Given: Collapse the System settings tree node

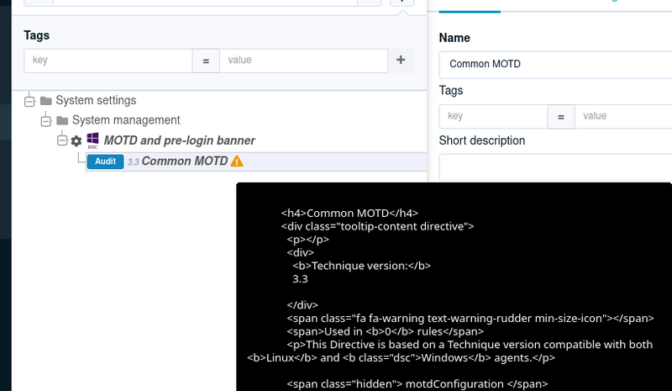Looking at the screenshot, I should pyautogui.click(x=29, y=101).
